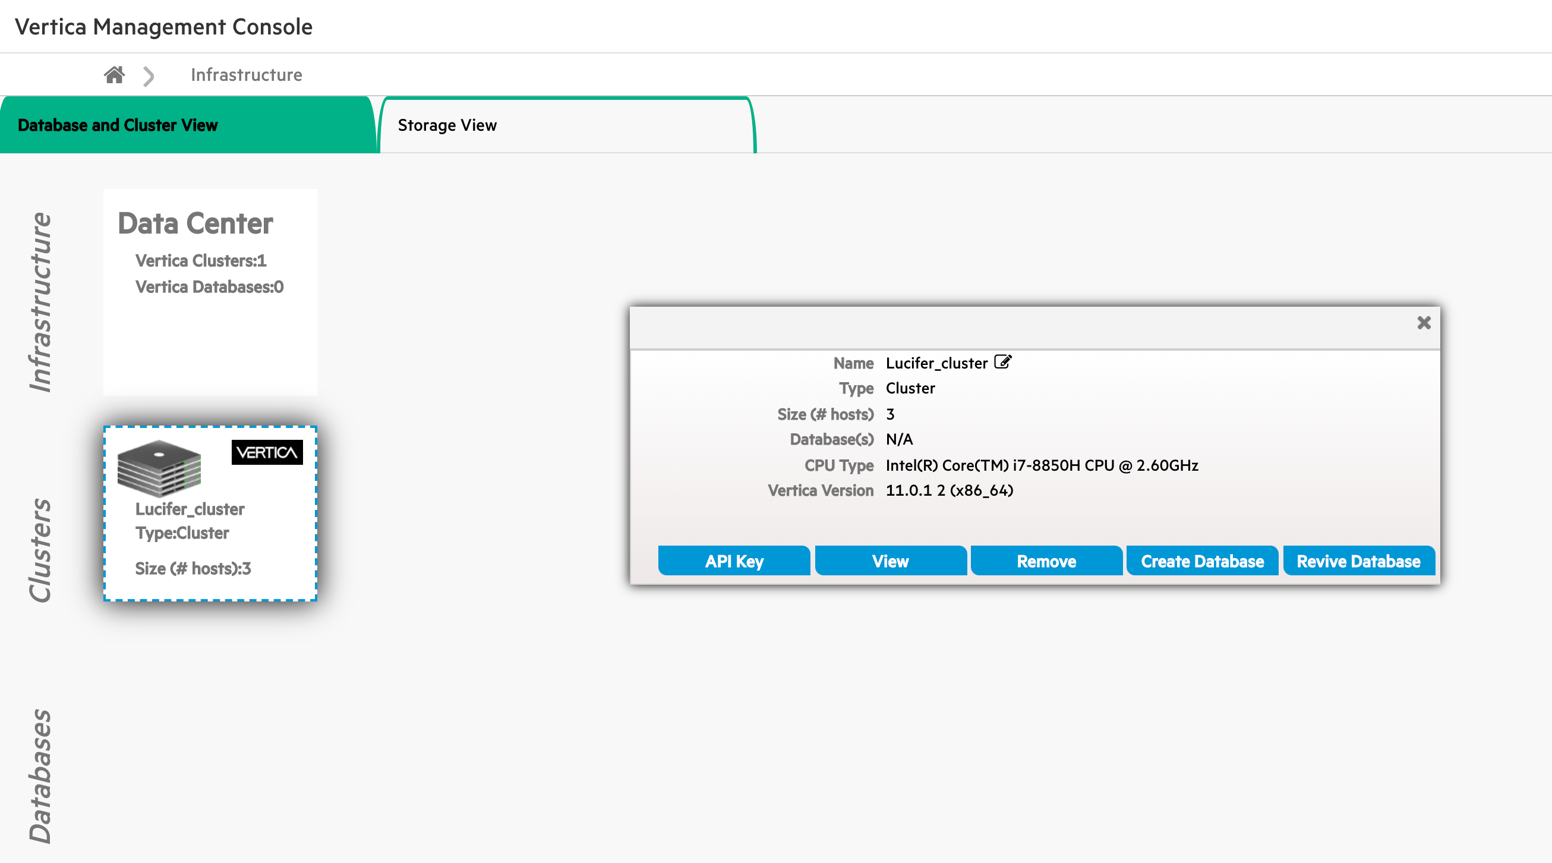Click Create Database button
This screenshot has width=1552, height=863.
coord(1202,561)
